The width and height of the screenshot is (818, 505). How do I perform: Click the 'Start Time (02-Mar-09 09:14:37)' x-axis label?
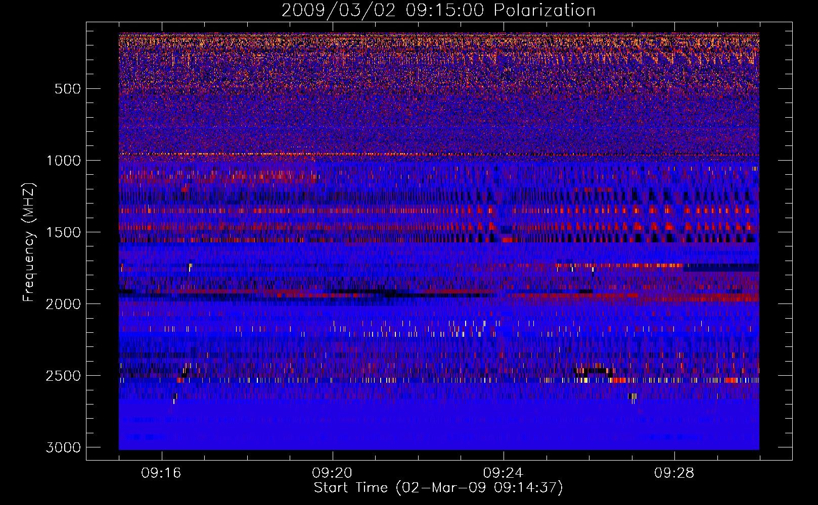[x=438, y=488]
